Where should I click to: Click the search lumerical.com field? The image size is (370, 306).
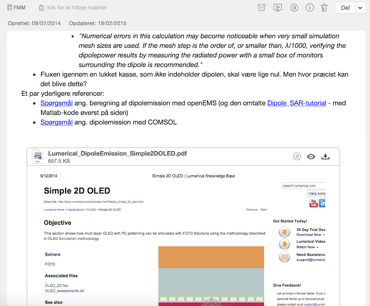(x=303, y=186)
